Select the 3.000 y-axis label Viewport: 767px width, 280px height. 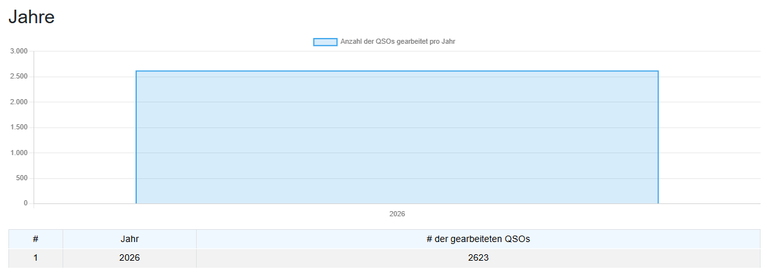point(19,51)
